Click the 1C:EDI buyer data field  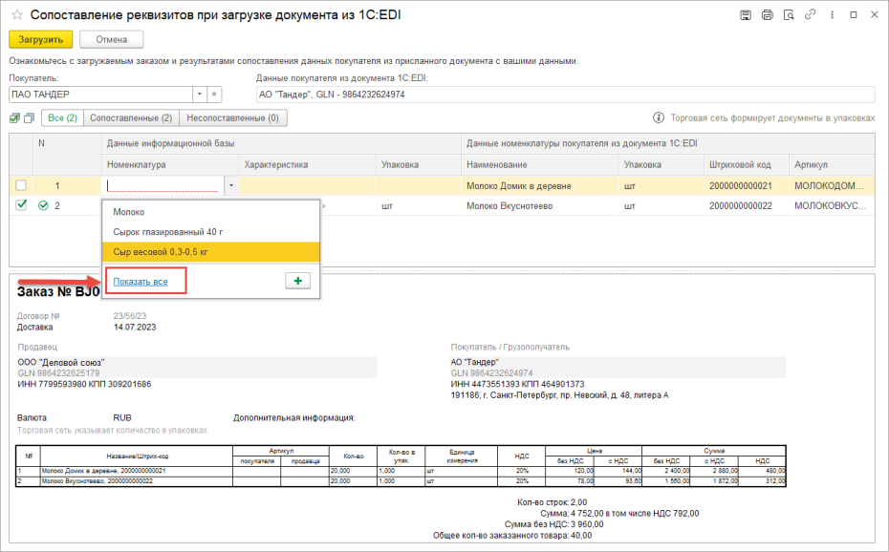(x=565, y=95)
